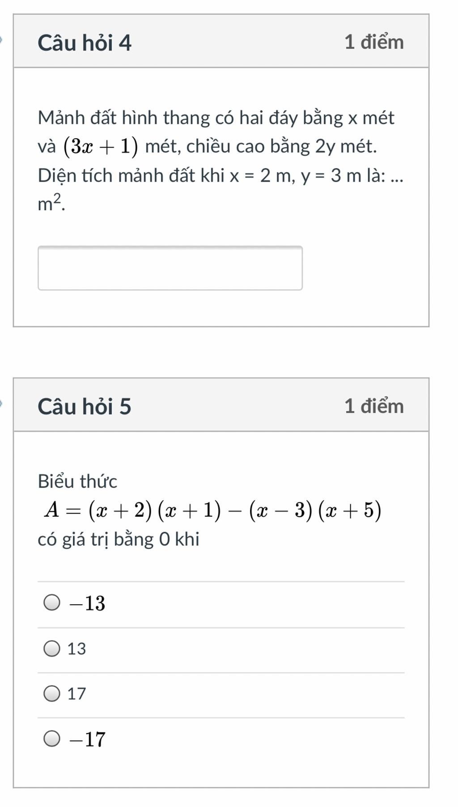Click the (3x + 1) expression in question 4
The height and width of the screenshot is (807, 458).
[101, 147]
